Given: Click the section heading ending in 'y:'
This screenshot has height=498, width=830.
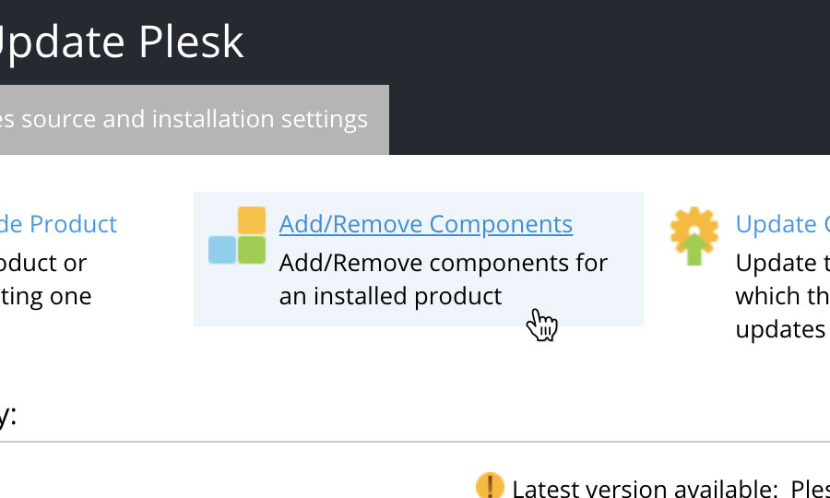Looking at the screenshot, I should pos(8,417).
